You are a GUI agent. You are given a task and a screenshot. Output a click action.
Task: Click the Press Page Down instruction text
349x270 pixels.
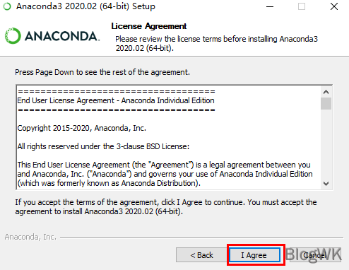(x=102, y=72)
